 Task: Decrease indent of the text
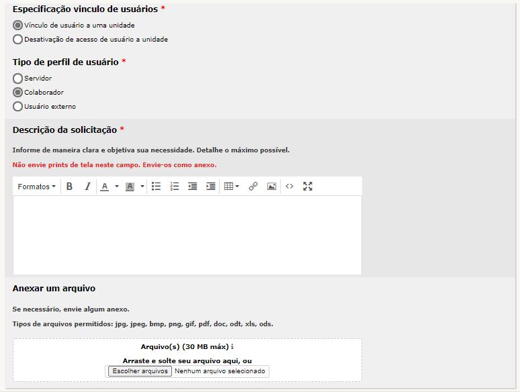193,187
